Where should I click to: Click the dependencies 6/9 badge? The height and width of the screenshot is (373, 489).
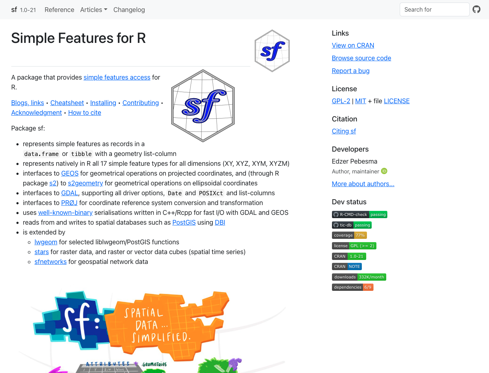click(x=352, y=287)
